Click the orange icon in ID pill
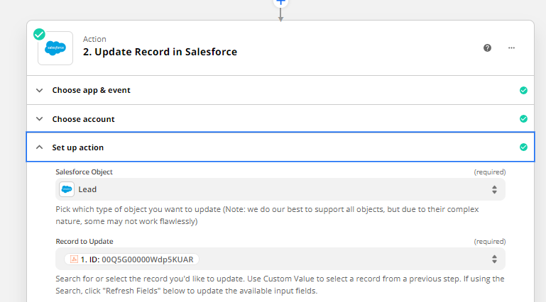The width and height of the screenshot is (546, 302). pyautogui.click(x=74, y=259)
